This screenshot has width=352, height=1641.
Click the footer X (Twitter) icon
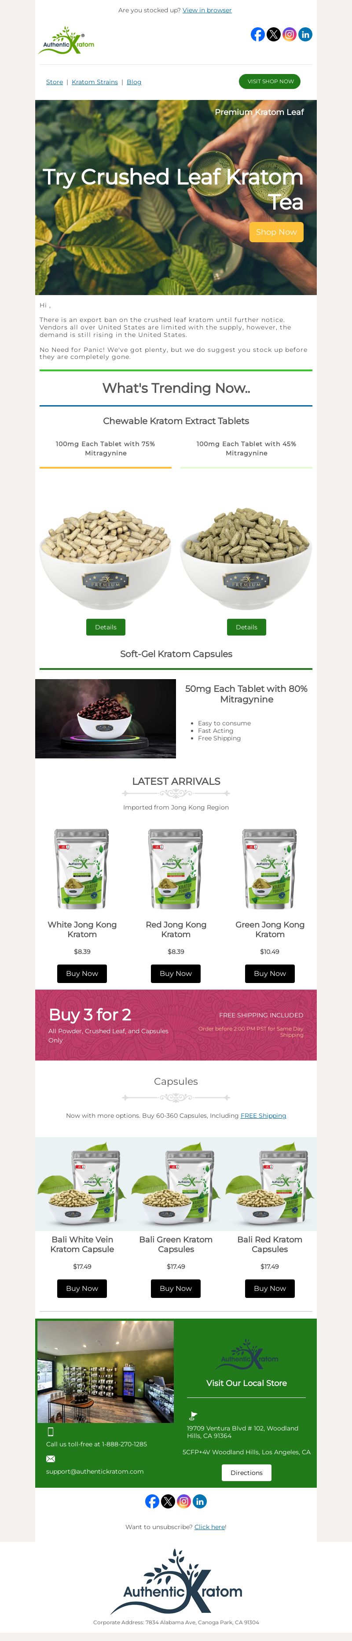pos(168,1501)
